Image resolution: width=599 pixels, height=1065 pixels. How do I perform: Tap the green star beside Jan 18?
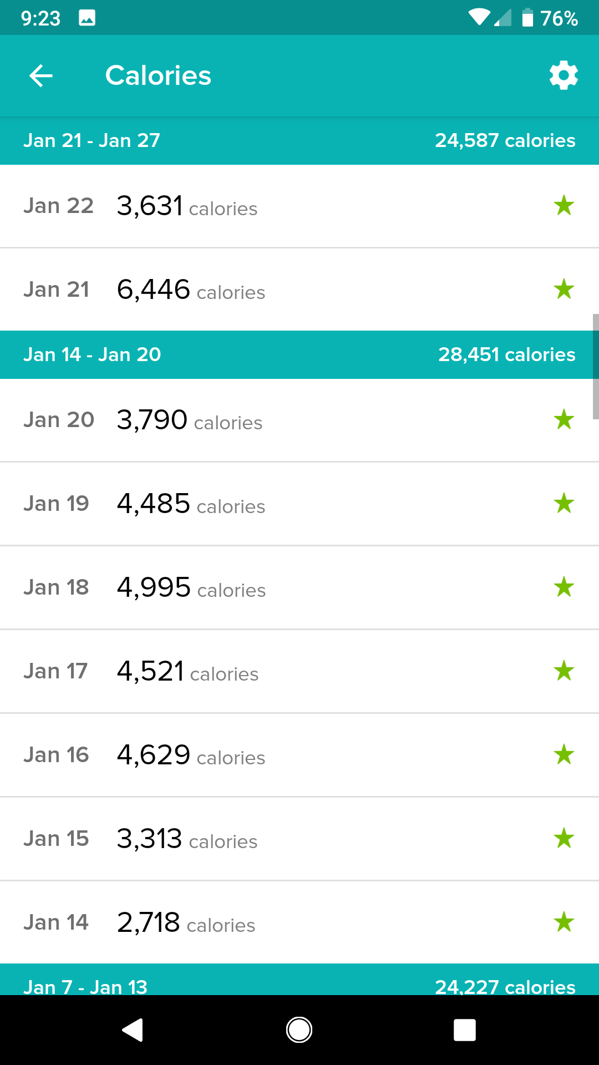564,587
